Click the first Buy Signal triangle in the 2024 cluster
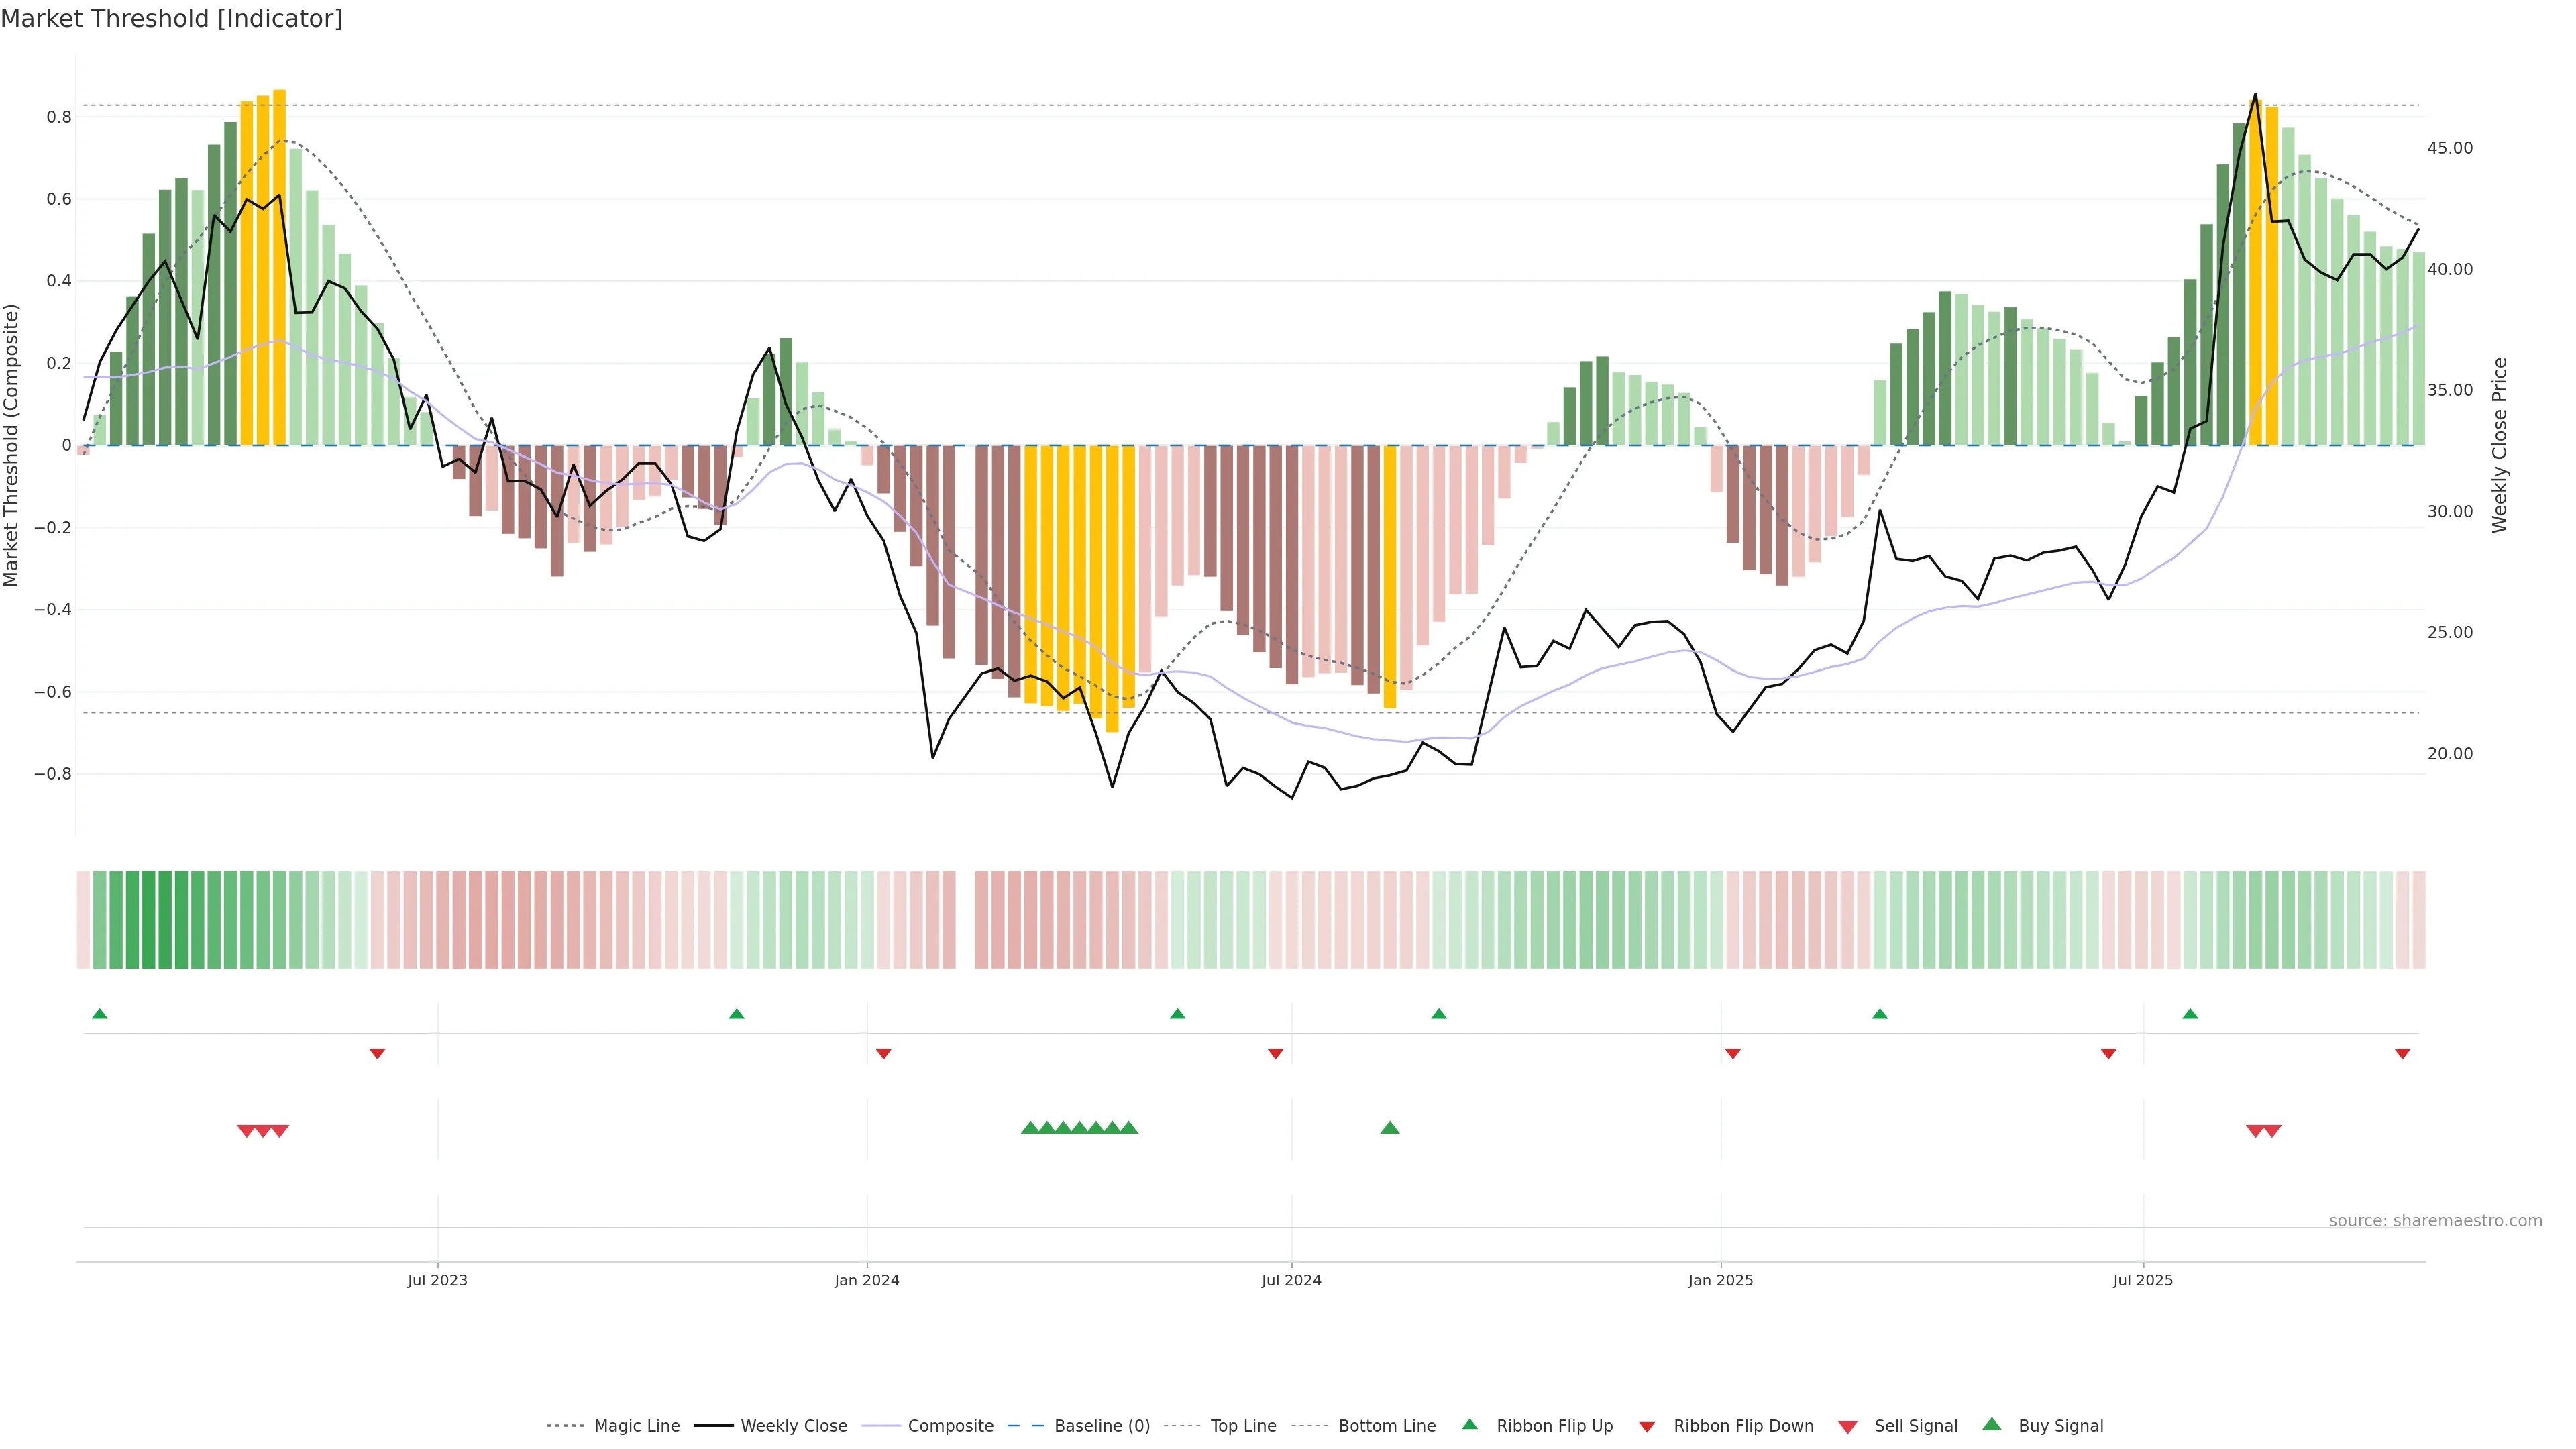This screenshot has height=1449, width=2576. [x=1030, y=1128]
